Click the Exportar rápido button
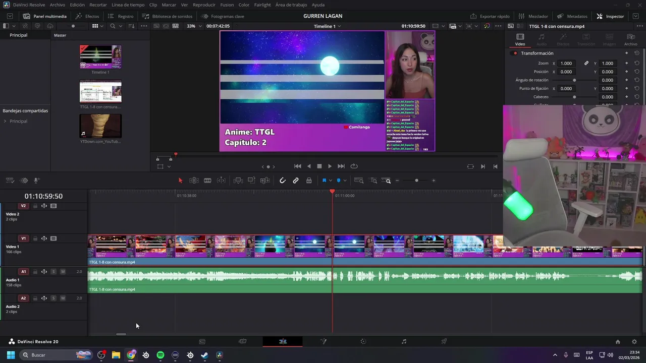Screen dimensions: 646x363 [x=490, y=16]
